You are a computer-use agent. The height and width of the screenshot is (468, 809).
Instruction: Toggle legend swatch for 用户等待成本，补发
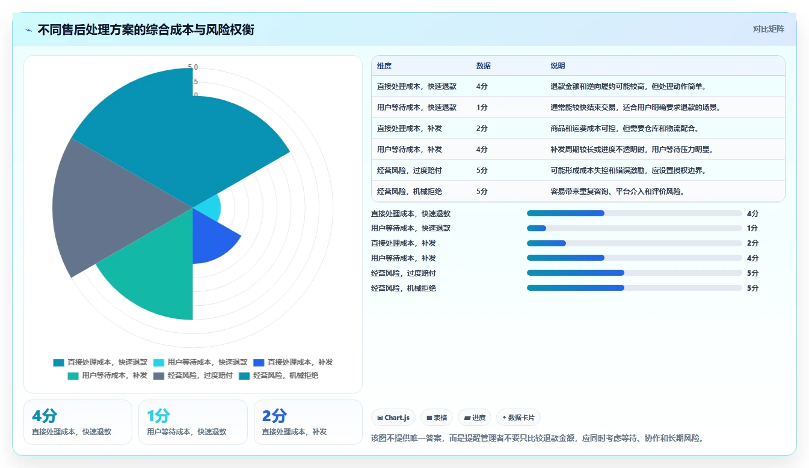click(x=73, y=375)
